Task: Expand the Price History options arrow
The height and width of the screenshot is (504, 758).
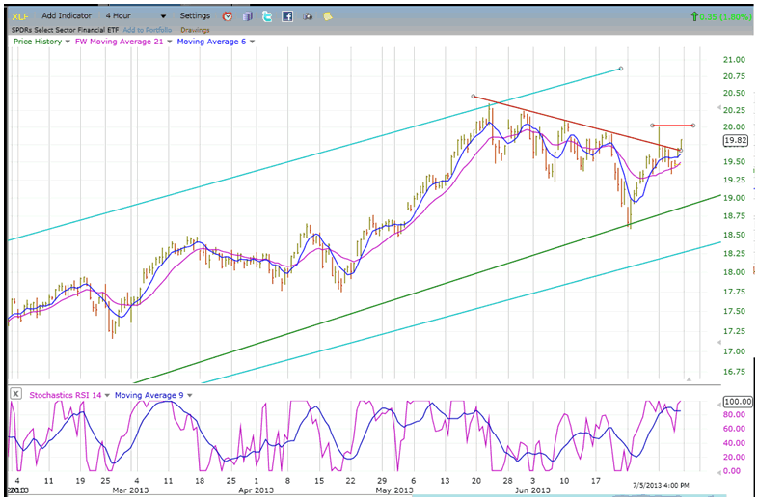Action: click(x=67, y=42)
